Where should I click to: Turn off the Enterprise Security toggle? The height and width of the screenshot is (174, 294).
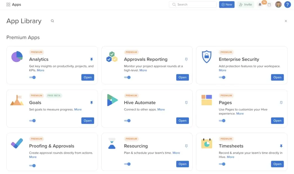click(x=222, y=77)
